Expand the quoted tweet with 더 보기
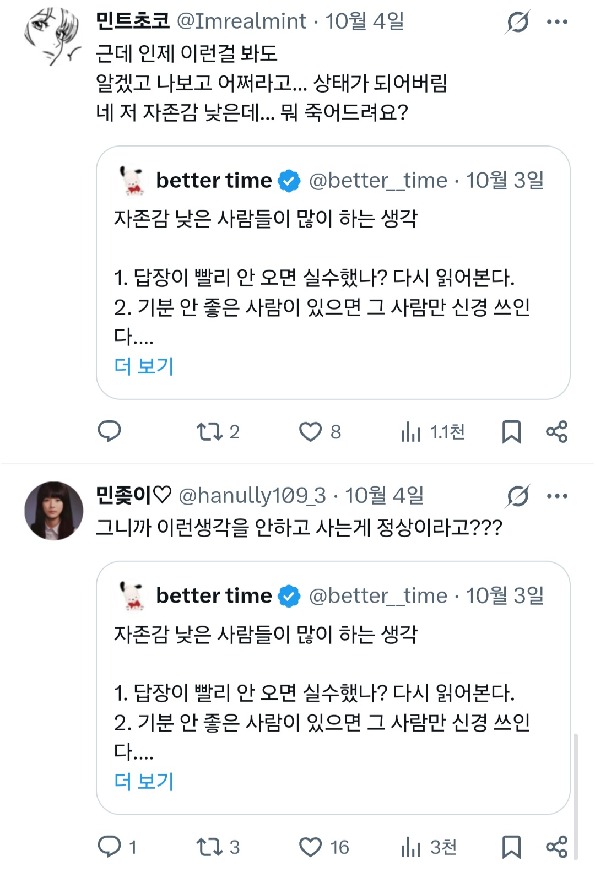Viewport: 595px width, 872px height. tap(142, 365)
